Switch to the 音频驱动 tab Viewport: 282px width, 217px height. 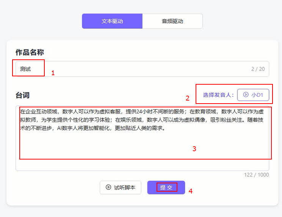[x=172, y=21]
